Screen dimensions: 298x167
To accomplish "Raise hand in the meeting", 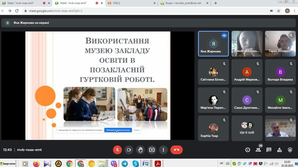I will coord(140,150).
